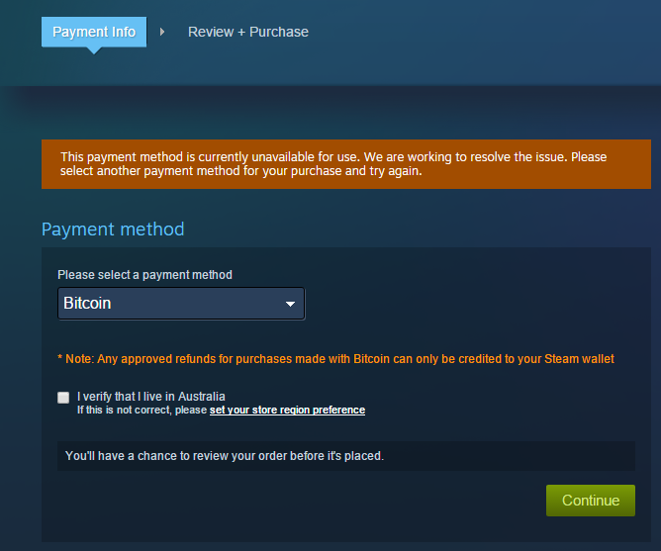Click the orange Bitcoin refund note
Image resolution: width=661 pixels, height=551 pixels.
click(x=336, y=358)
